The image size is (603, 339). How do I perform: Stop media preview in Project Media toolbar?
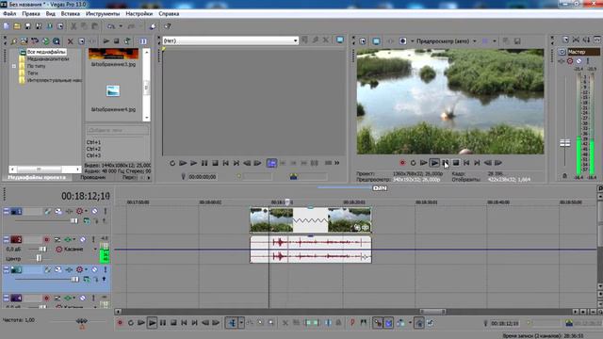click(116, 41)
